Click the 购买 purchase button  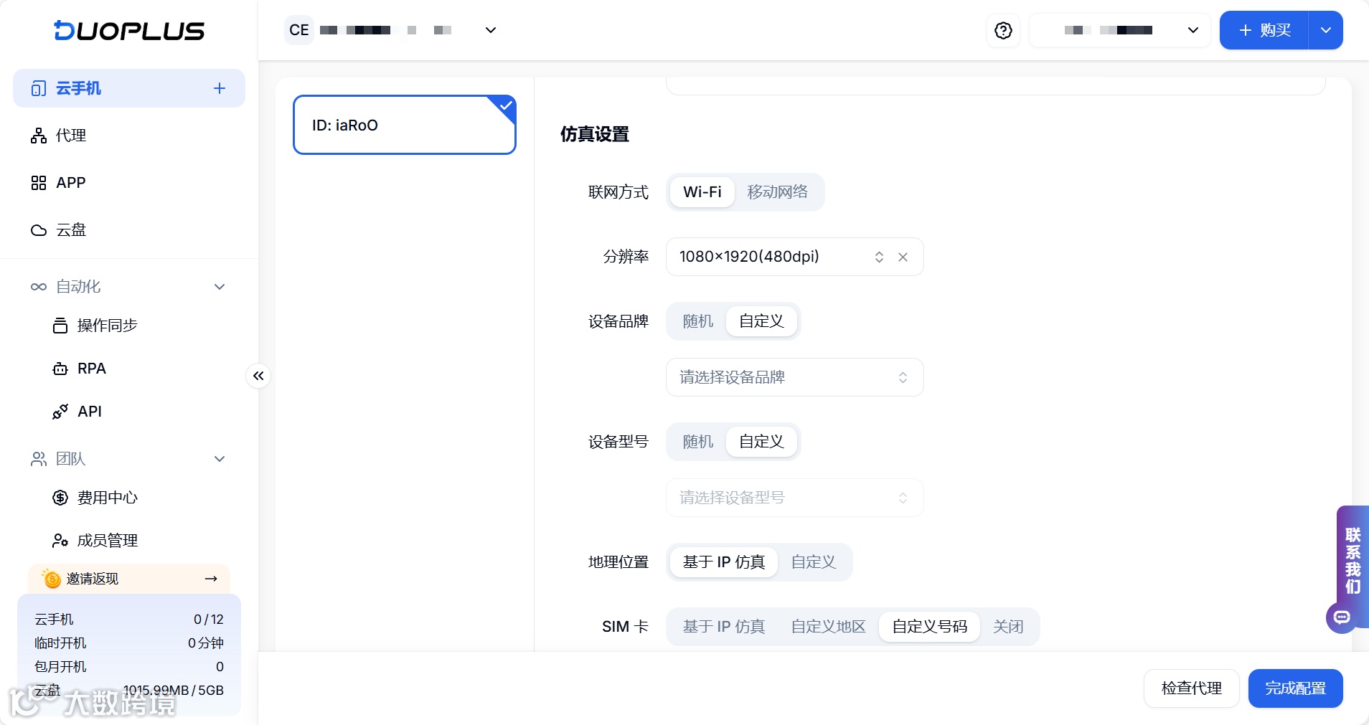click(x=1264, y=30)
